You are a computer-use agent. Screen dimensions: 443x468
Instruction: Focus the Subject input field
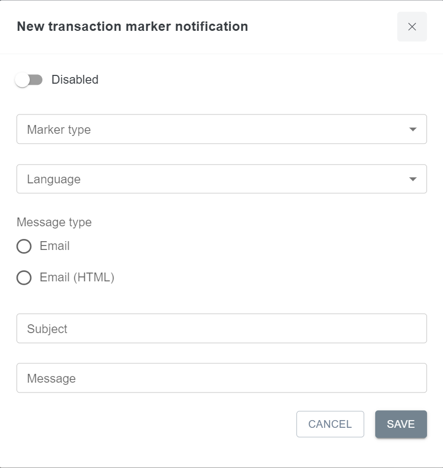point(221,329)
